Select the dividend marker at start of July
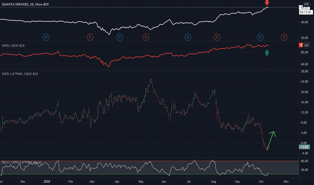 [x=188, y=37]
